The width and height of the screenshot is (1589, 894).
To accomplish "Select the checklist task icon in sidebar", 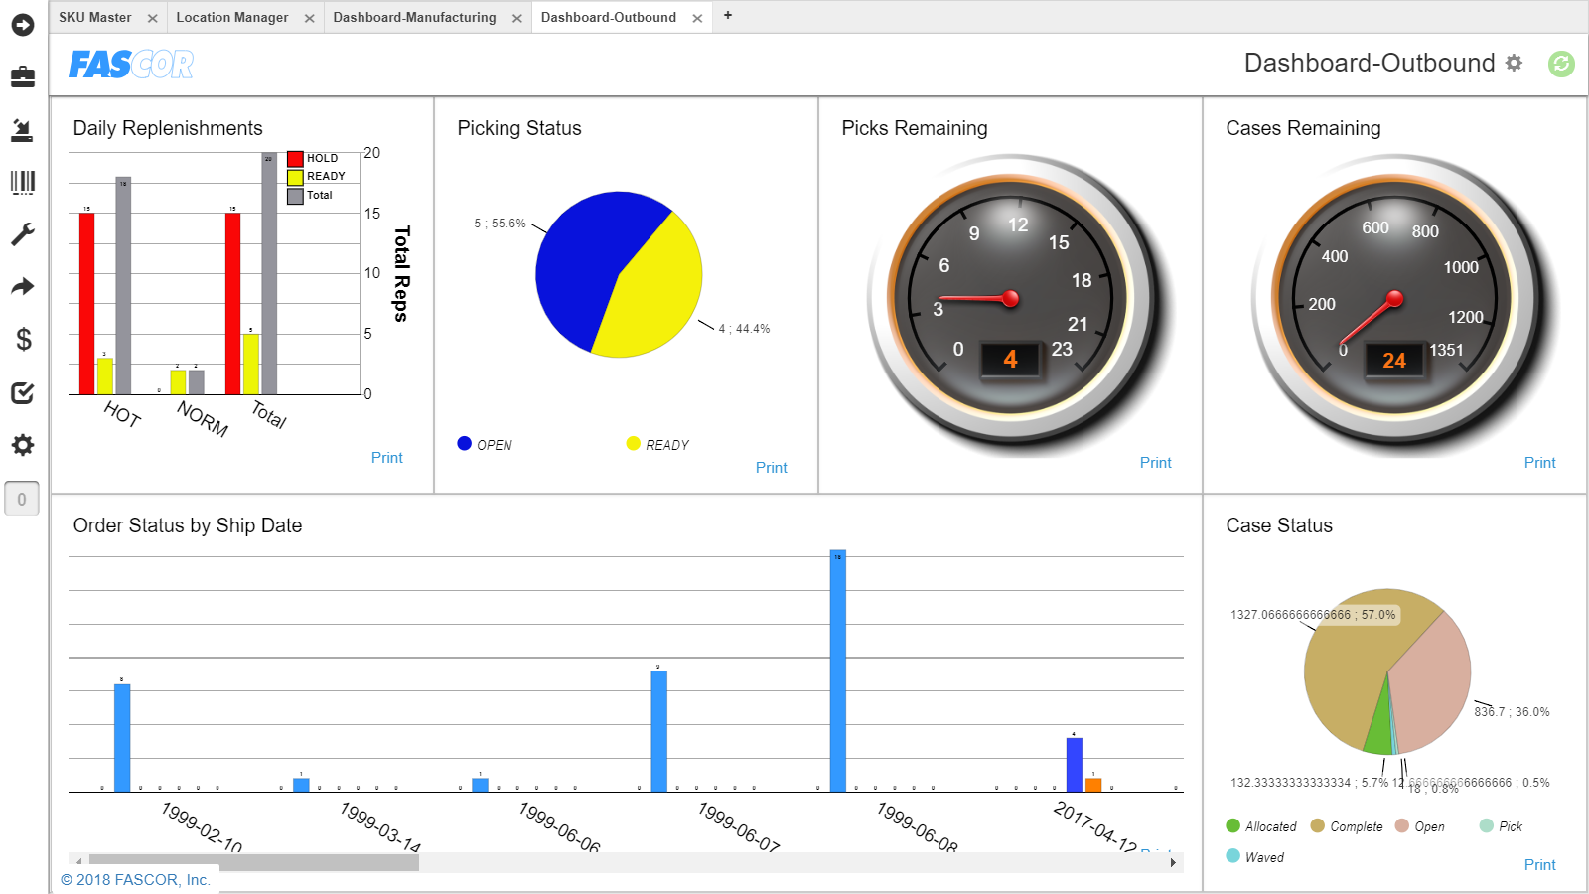I will point(22,392).
